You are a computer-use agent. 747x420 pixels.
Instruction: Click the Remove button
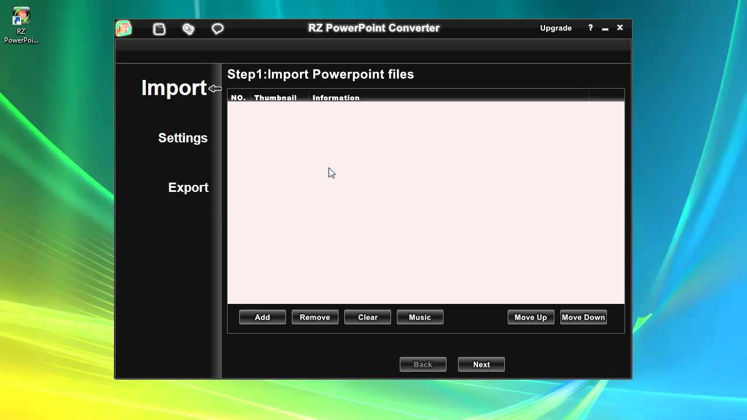pos(315,317)
